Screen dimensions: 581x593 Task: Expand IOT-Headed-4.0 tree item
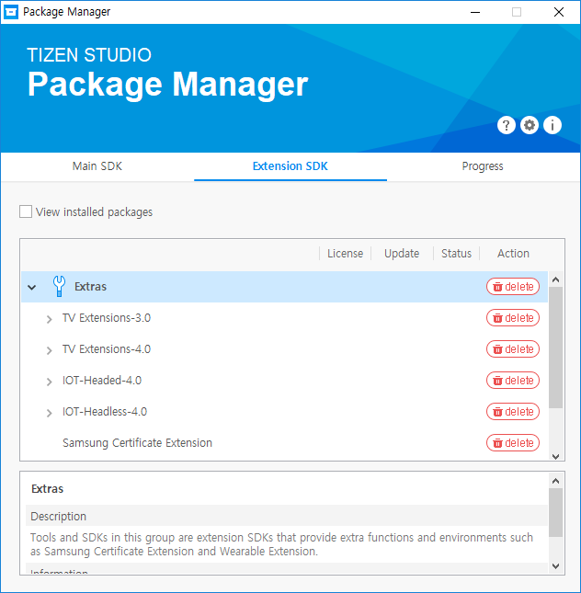tap(49, 382)
